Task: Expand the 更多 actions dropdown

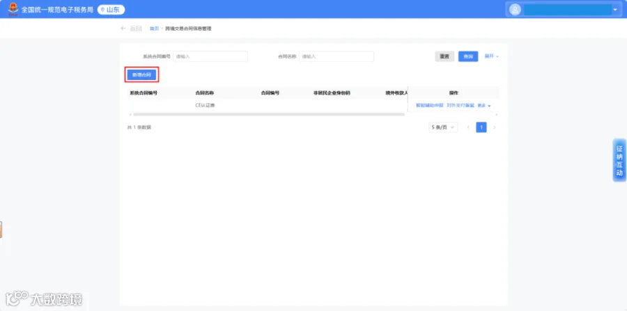Action: [484, 105]
